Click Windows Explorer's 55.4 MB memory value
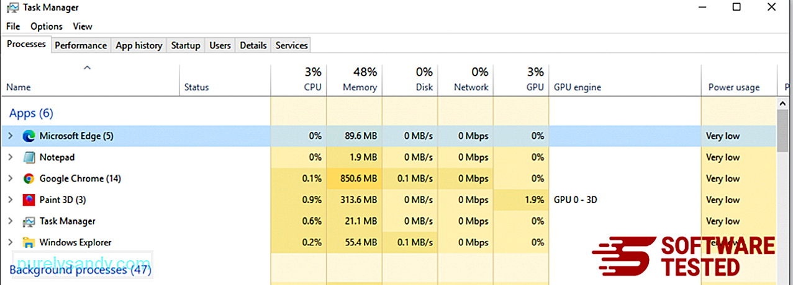 coord(361,242)
